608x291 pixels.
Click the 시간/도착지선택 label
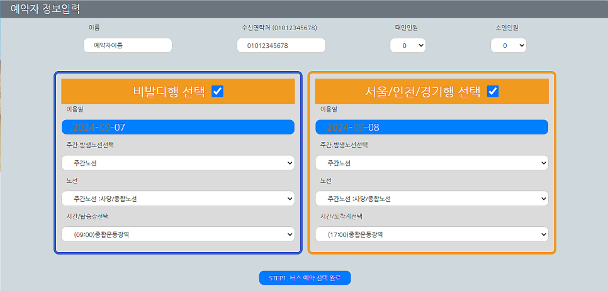[341, 216]
